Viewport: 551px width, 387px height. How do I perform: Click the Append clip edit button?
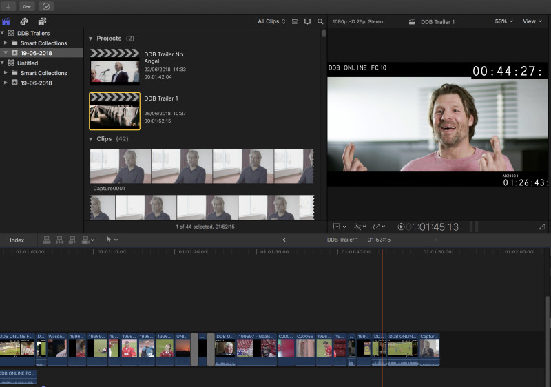[x=72, y=240]
